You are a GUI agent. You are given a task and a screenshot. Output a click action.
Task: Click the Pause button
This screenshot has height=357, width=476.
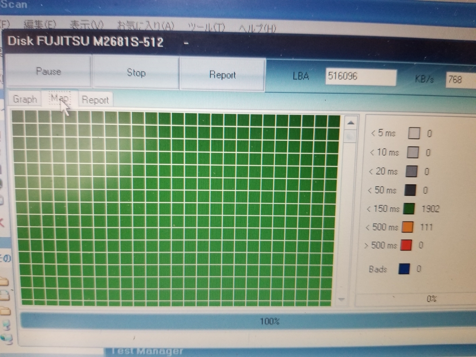coord(49,71)
